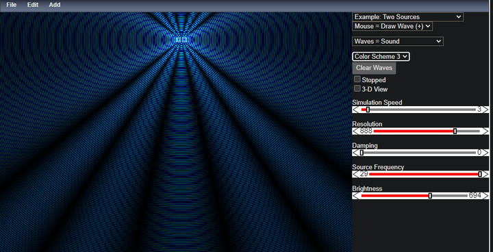Screen dimensions: 493x252
Task: Click the right arrow of Brightness slider
Action: 485,196
